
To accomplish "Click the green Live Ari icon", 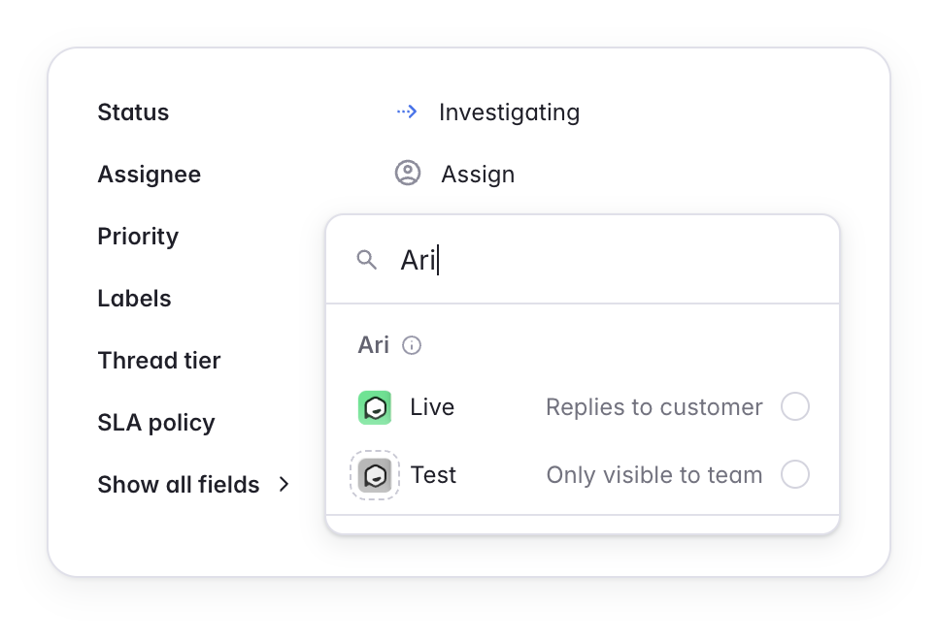I will click(x=375, y=407).
